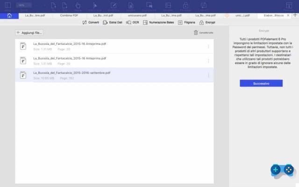Screen dimensions: 299x187
Task: Add a new tab with plus icon
Action: click(x=295, y=15)
